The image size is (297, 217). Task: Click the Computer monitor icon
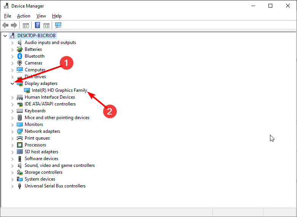(x=20, y=70)
